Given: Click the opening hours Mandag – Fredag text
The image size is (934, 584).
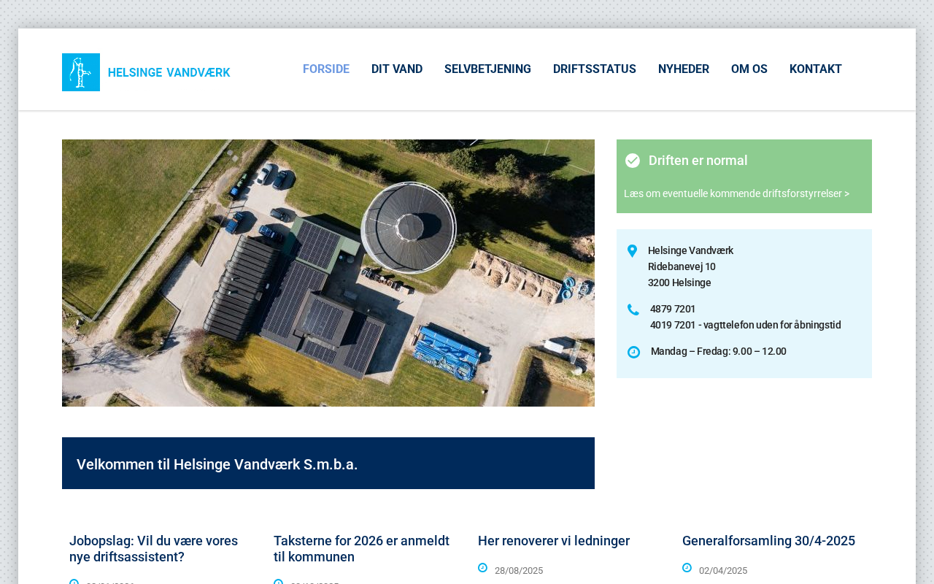Looking at the screenshot, I should (719, 351).
